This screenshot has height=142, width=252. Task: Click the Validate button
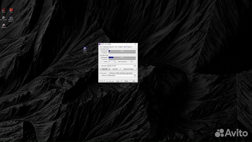(x=126, y=81)
